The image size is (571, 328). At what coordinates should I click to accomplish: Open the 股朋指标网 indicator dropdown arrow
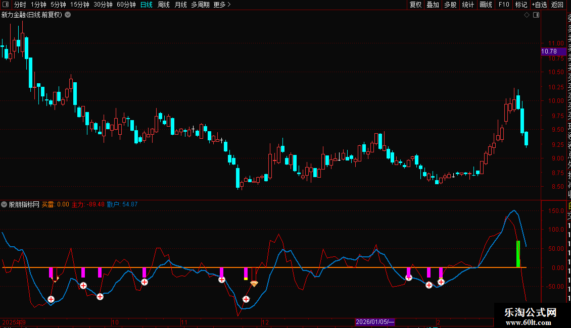click(x=5, y=205)
